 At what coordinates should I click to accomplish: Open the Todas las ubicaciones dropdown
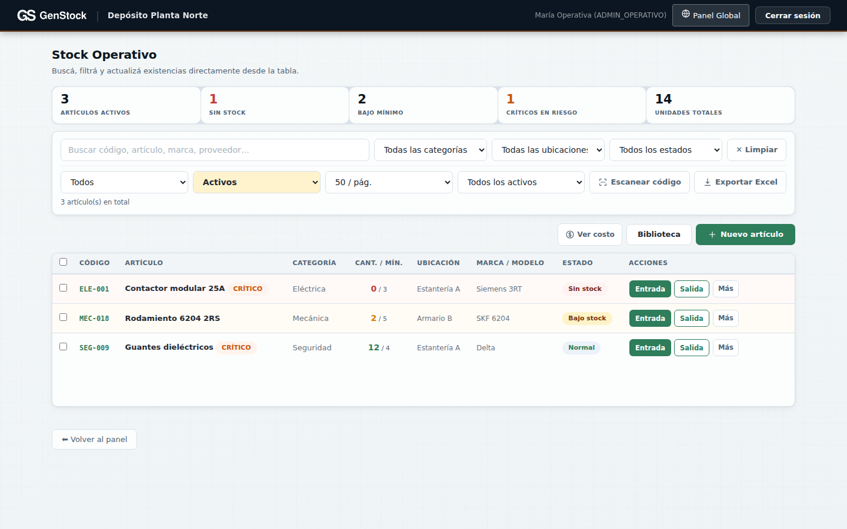coord(548,150)
